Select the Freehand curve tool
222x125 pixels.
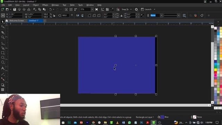[x=2, y=43]
